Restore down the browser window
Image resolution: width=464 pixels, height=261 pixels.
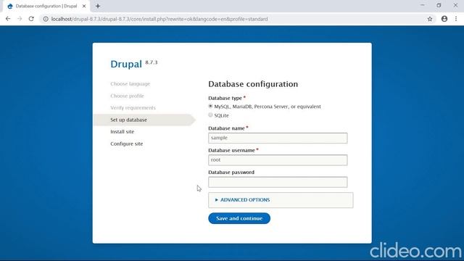point(439,5)
